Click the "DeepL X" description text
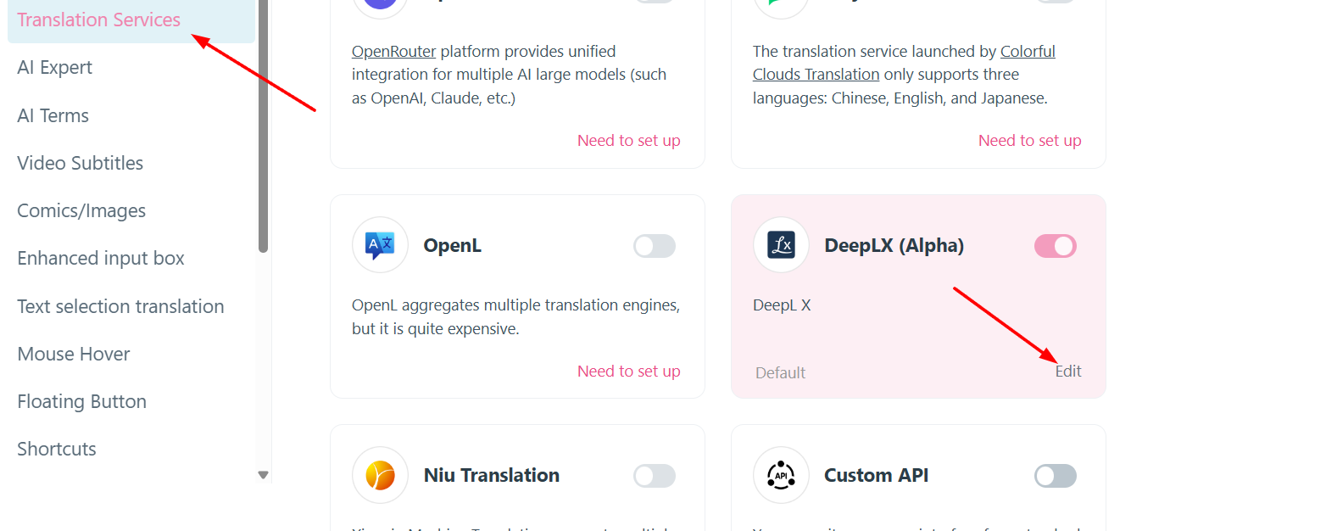The image size is (1326, 531). [782, 305]
